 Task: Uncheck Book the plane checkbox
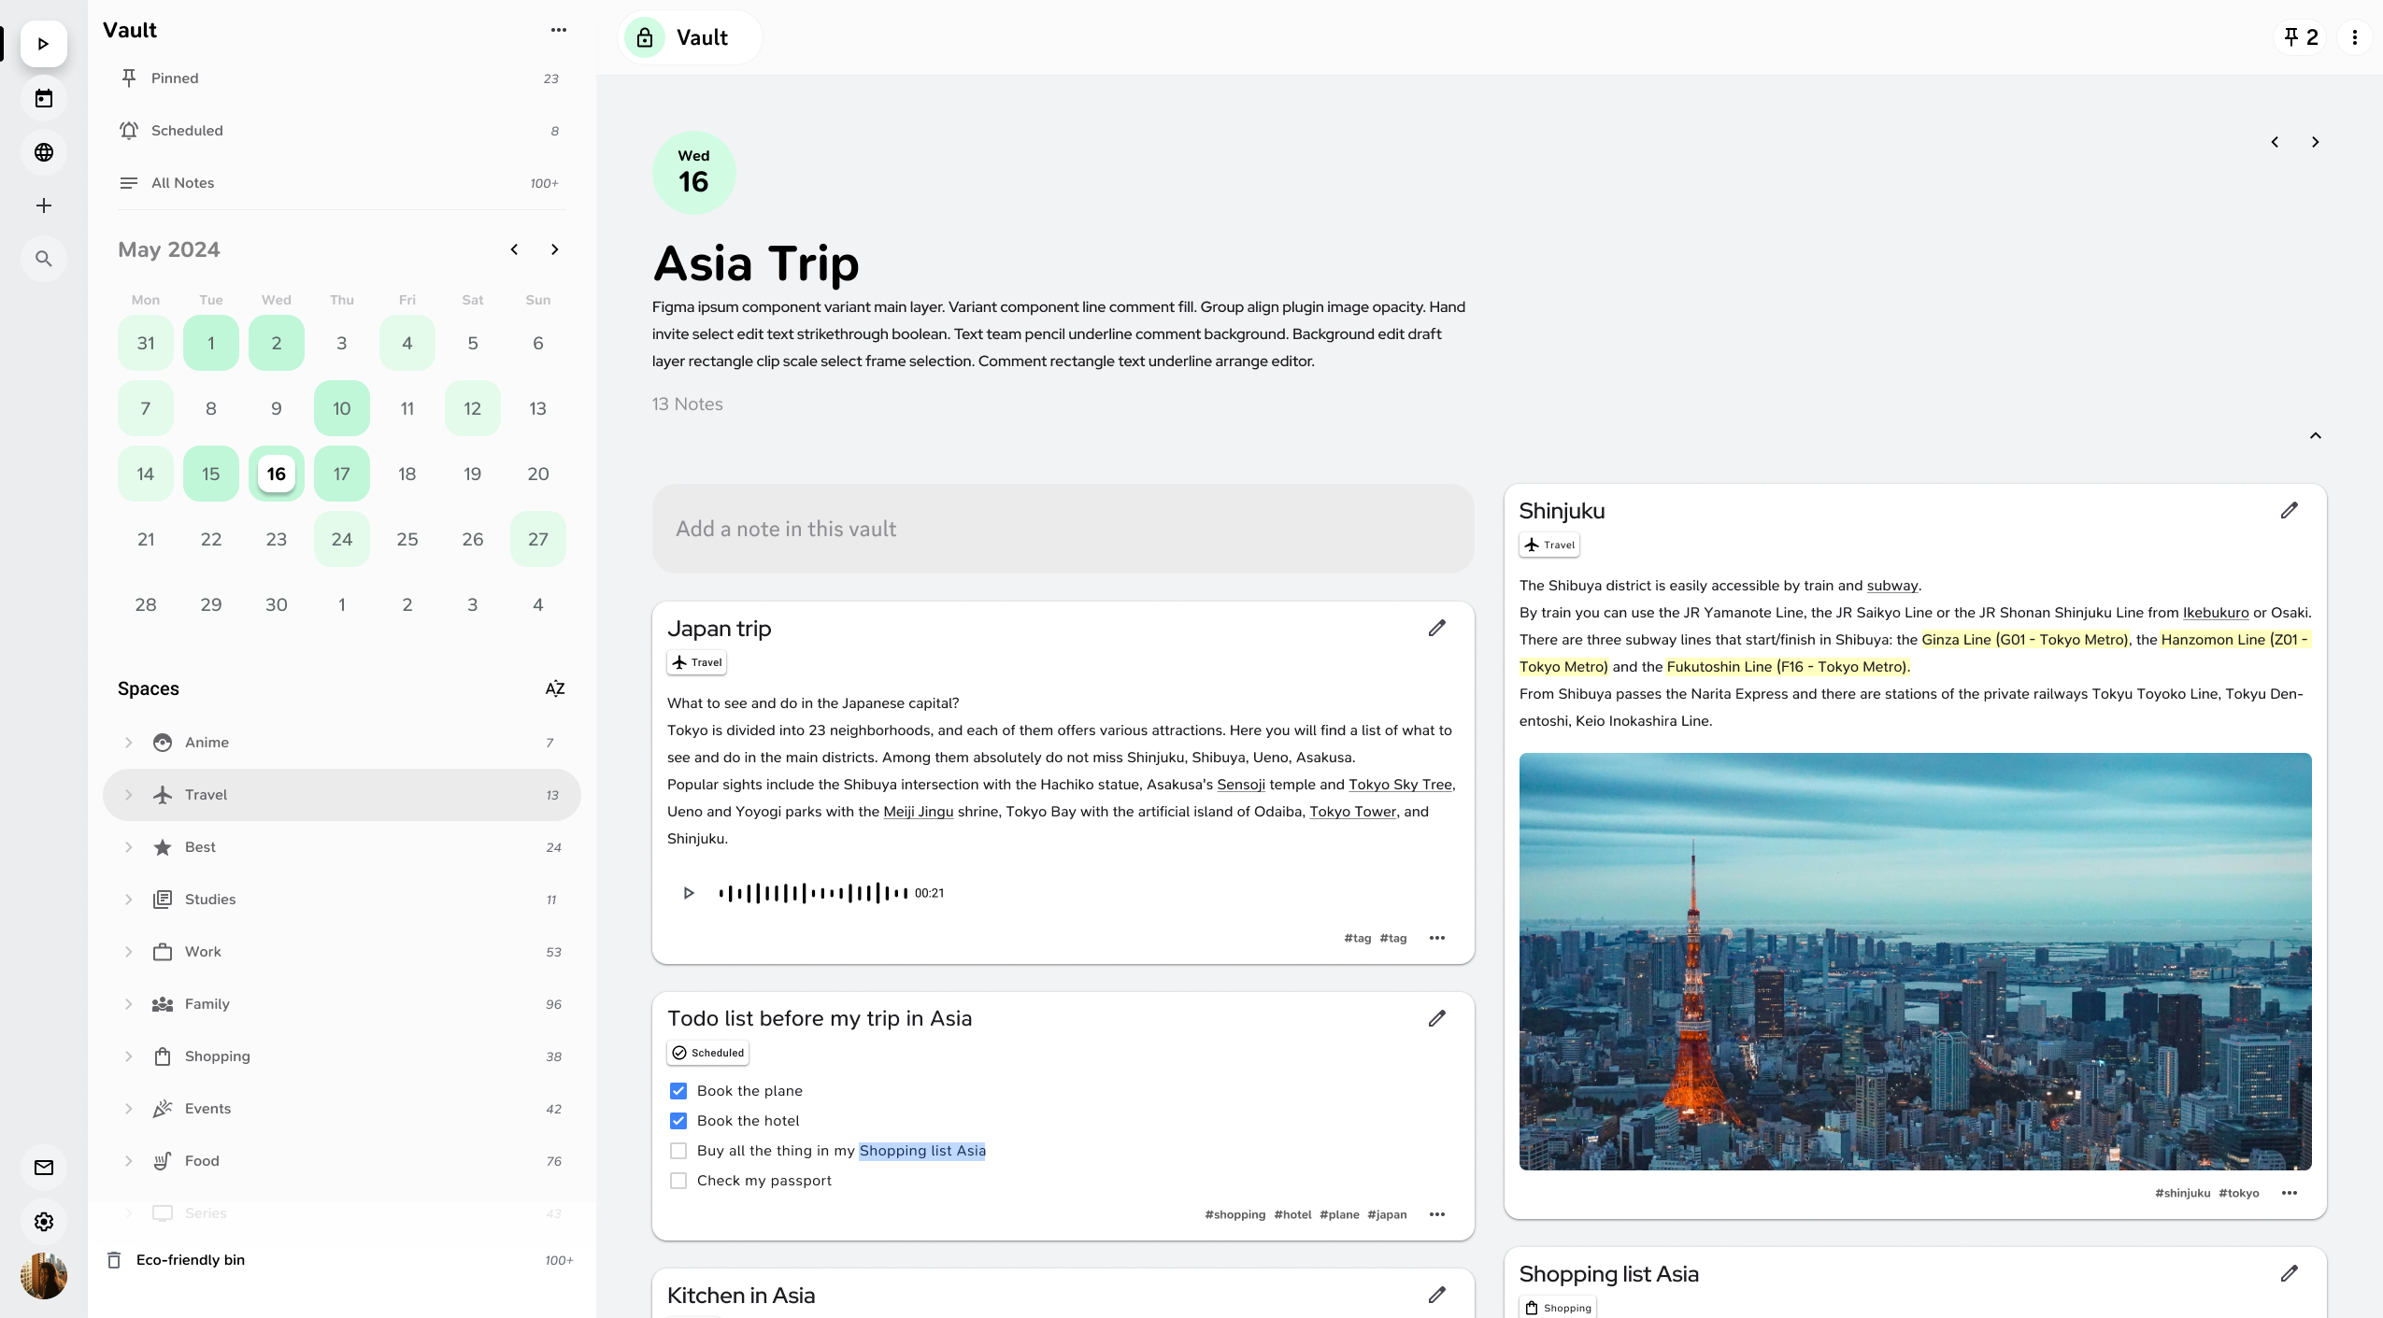coord(678,1091)
